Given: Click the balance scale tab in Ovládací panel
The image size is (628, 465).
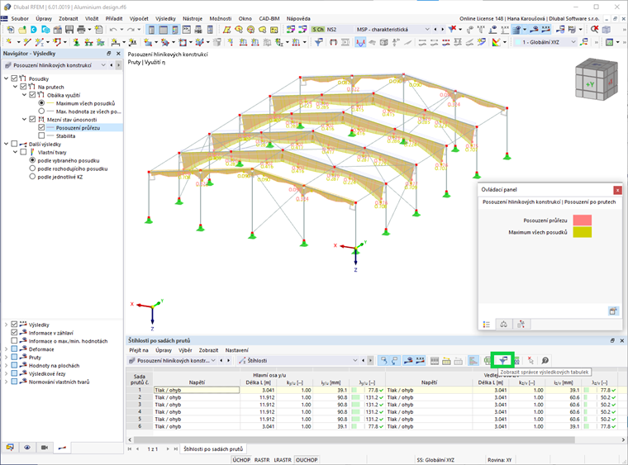Looking at the screenshot, I should point(504,324).
